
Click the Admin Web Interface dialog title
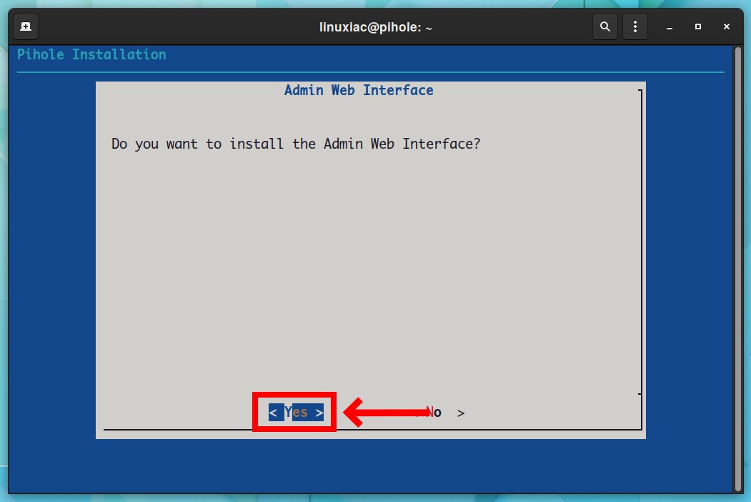tap(359, 90)
